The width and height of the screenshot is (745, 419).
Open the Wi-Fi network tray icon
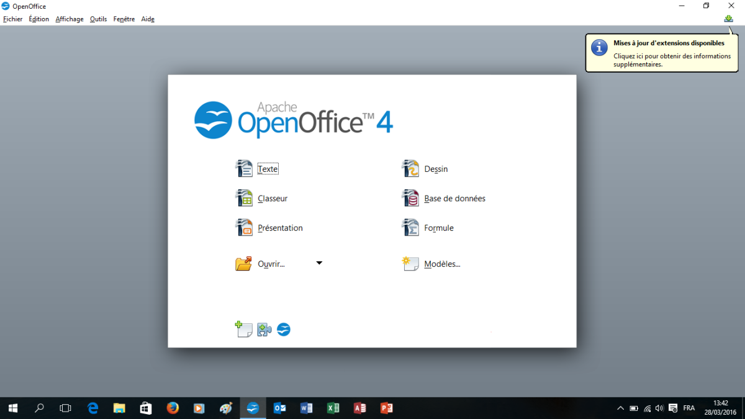[x=648, y=408]
